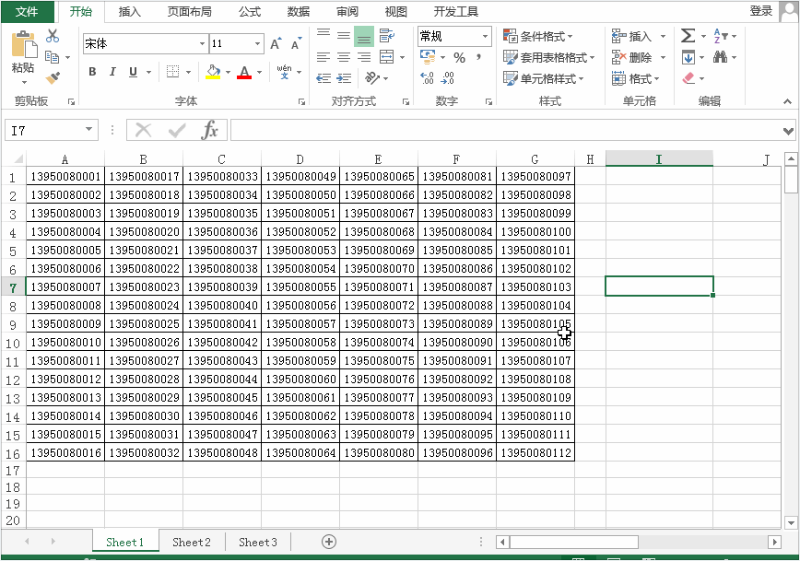Decrease decimal places
Screen dimensions: 800x561
click(x=447, y=78)
